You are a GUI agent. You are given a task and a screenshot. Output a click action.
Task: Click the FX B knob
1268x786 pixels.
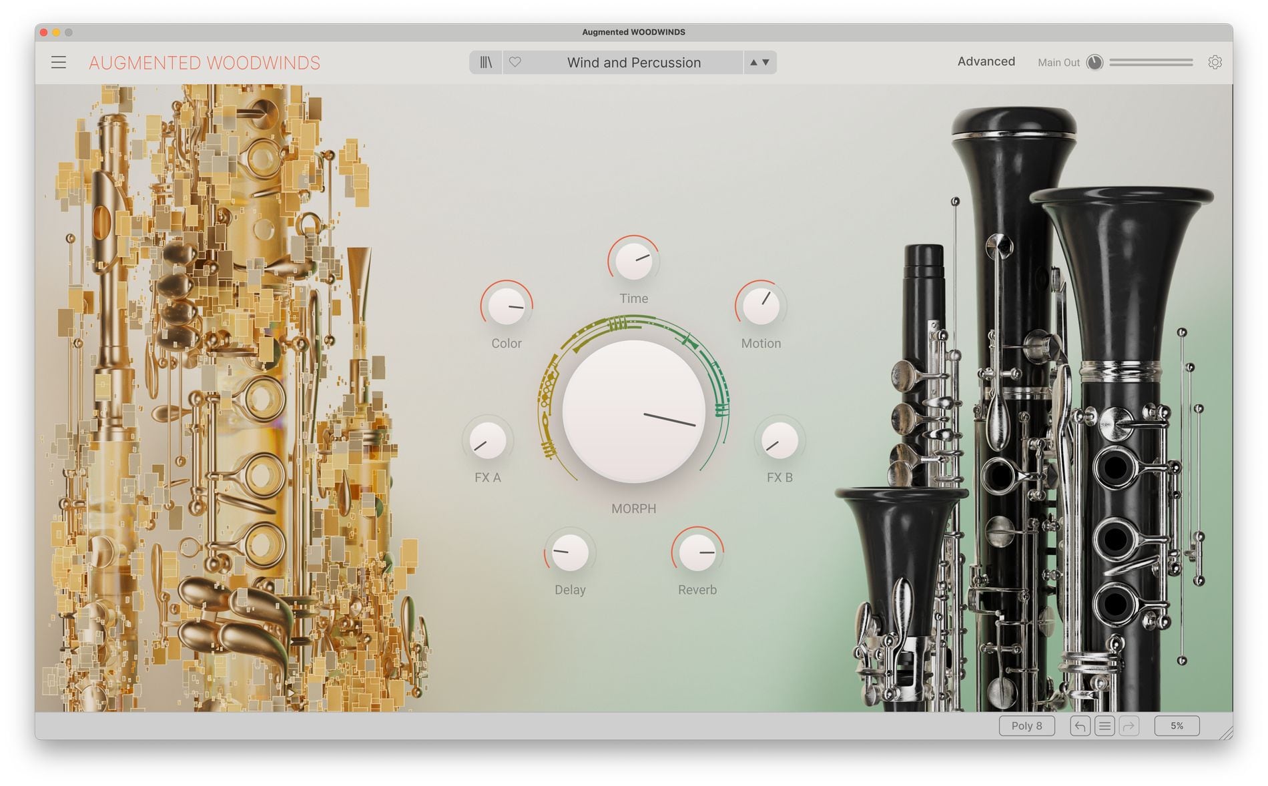(779, 440)
